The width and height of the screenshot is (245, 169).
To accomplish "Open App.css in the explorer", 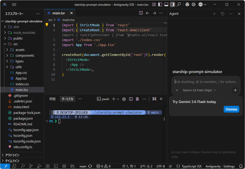I will pyautogui.click(x=22, y=73).
